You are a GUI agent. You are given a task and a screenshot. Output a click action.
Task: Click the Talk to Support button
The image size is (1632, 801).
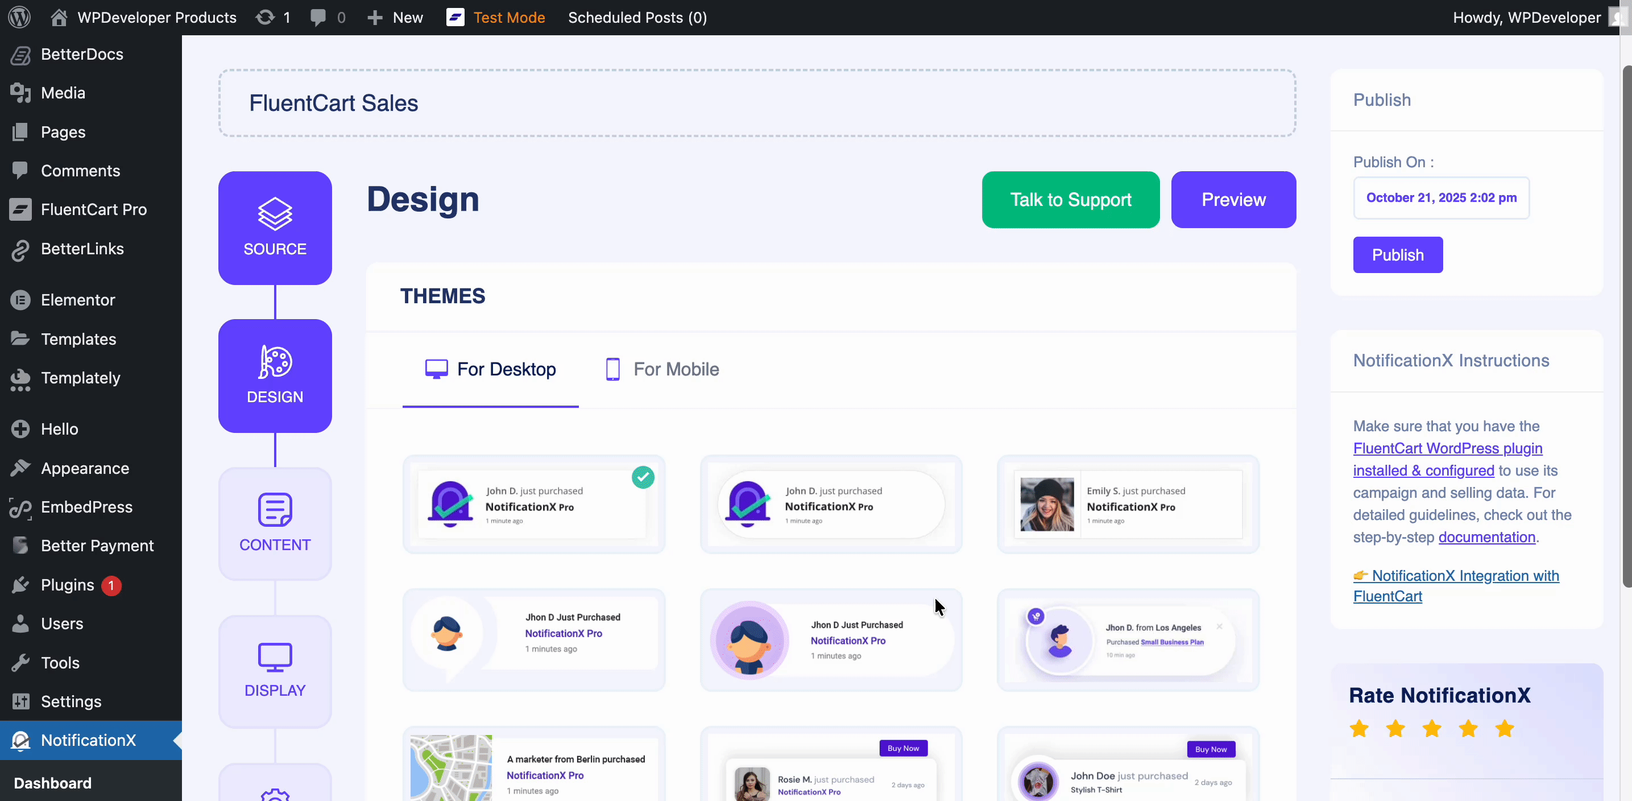pyautogui.click(x=1070, y=200)
